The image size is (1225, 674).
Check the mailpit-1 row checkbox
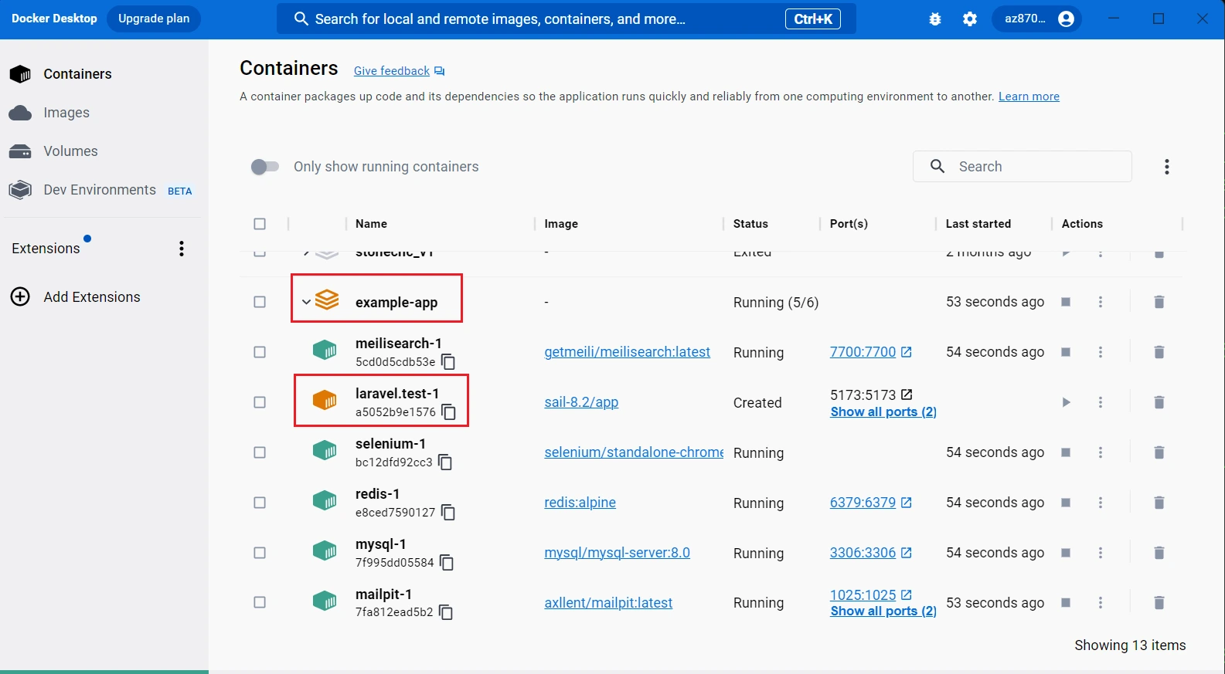click(x=260, y=602)
